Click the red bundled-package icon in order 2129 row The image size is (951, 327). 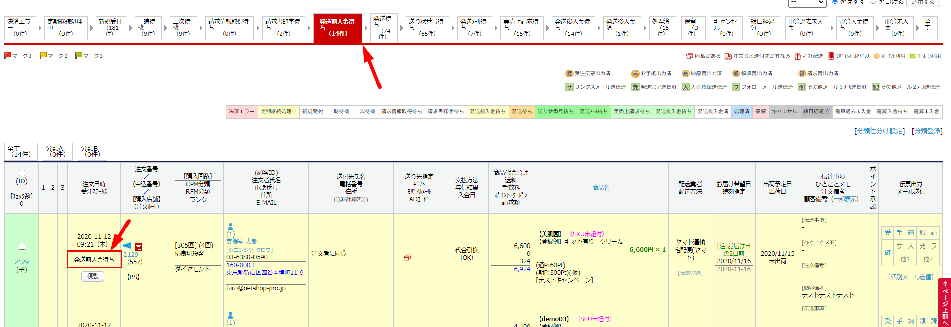pyautogui.click(x=408, y=257)
